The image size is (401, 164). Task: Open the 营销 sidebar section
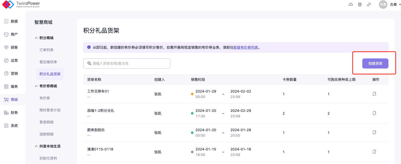pos(11,73)
